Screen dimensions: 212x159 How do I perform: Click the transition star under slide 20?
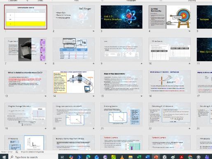pos(93,129)
